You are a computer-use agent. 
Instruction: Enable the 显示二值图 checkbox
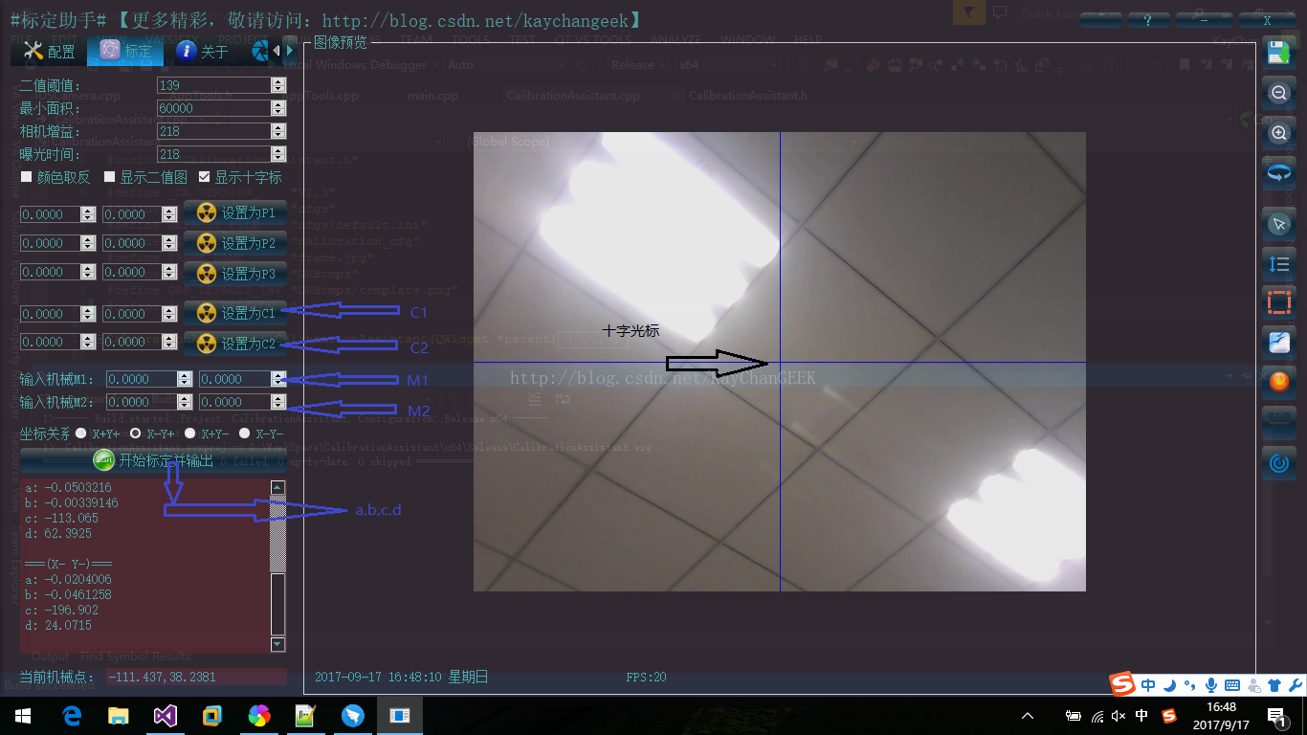click(x=109, y=177)
